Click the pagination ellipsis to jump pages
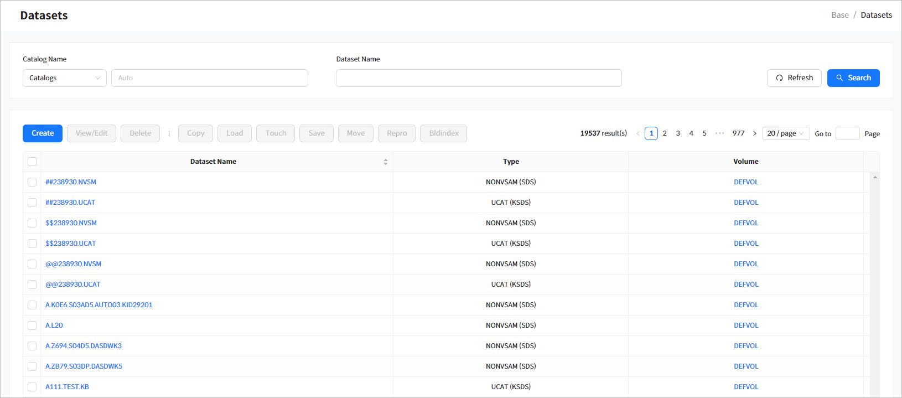This screenshot has width=902, height=398. click(x=719, y=133)
